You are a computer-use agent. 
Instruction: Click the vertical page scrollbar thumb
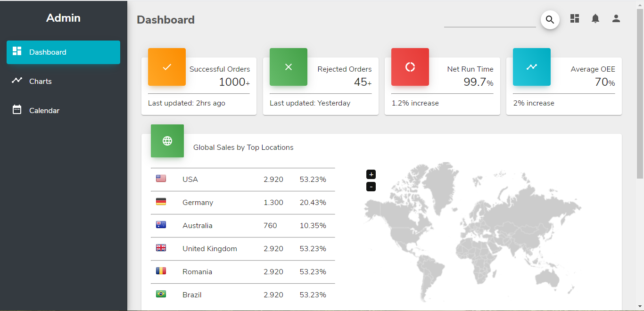[x=640, y=93]
